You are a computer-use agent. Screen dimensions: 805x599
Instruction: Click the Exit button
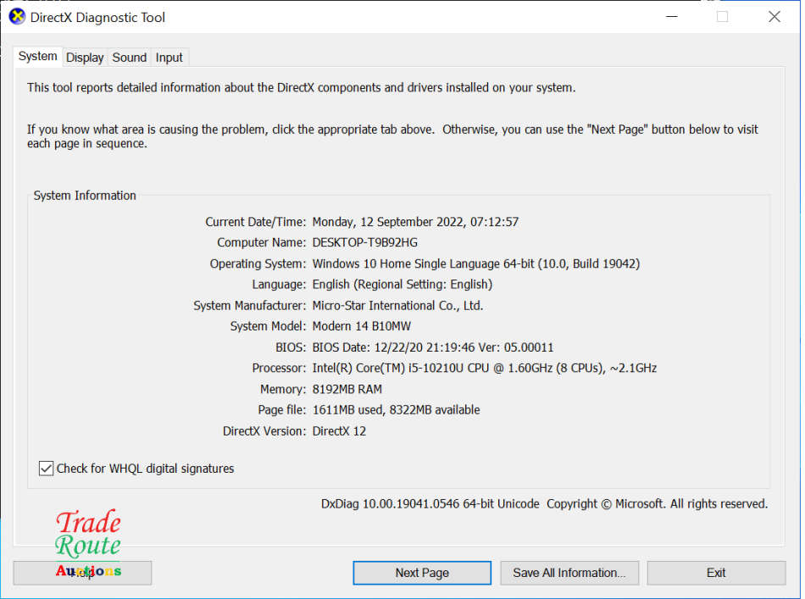716,573
